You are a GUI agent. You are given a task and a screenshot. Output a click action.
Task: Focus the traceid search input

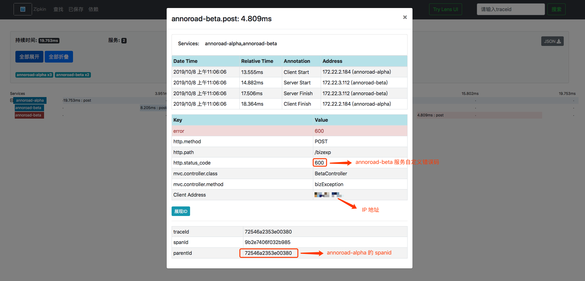[x=511, y=9]
